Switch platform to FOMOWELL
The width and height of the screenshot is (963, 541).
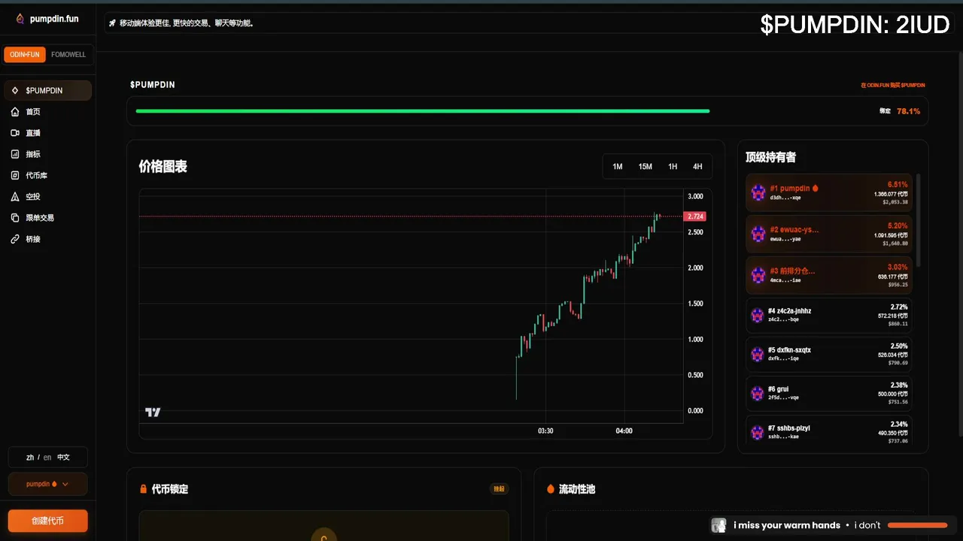tap(68, 55)
